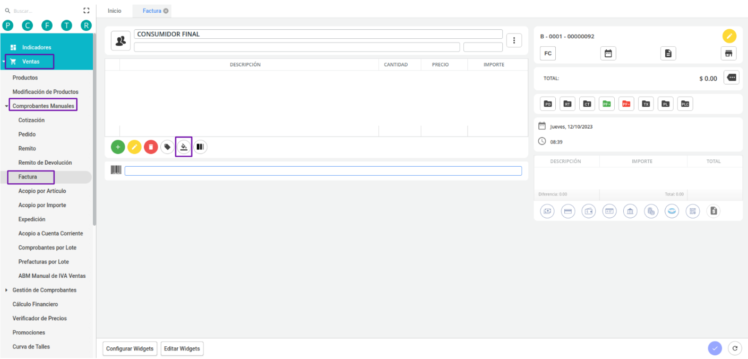Select credit card payment method icon
This screenshot has height=359, width=748.
point(568,211)
